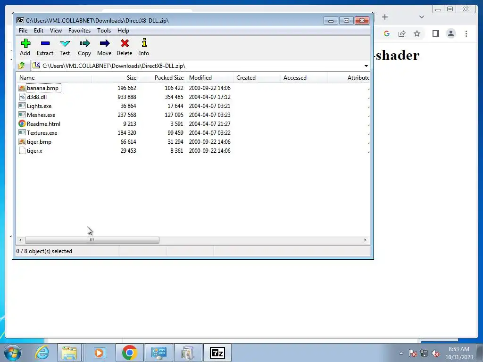Open Chrome tab search chevron
The height and width of the screenshot is (362, 483).
[422, 17]
